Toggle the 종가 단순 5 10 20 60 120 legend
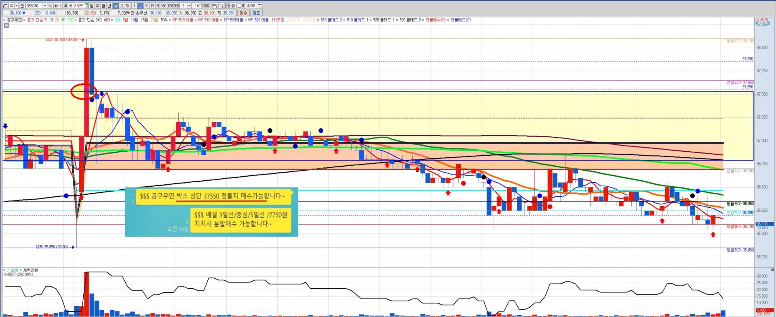 click(x=48, y=20)
